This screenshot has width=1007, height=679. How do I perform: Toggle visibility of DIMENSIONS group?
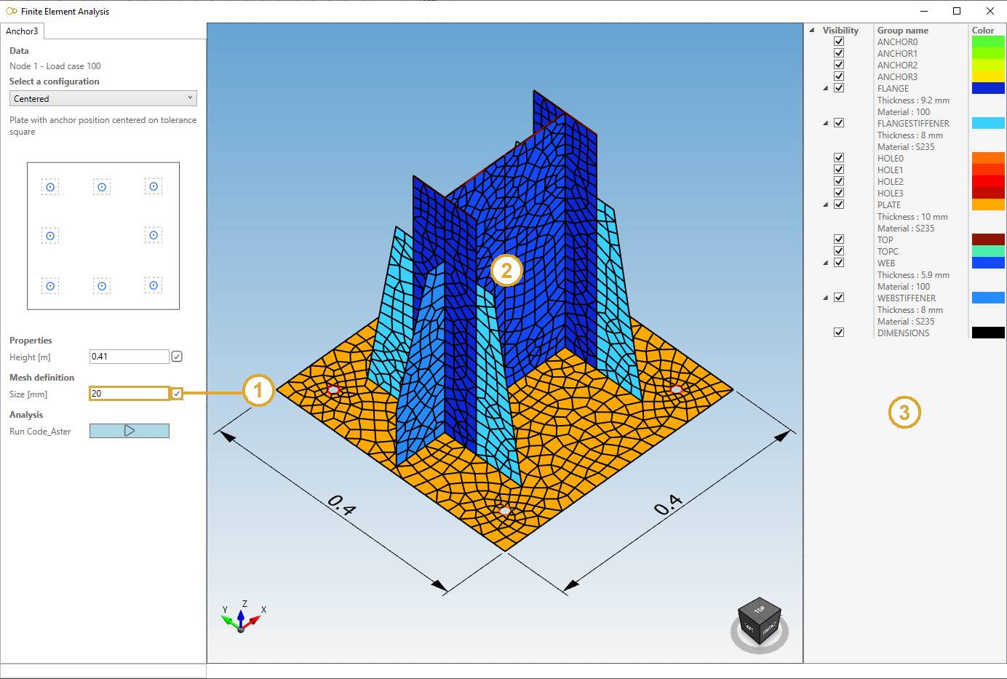tap(839, 333)
